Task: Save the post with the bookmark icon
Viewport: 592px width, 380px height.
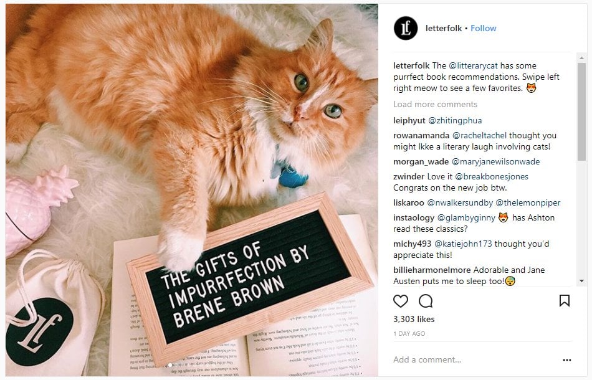Action: click(x=565, y=301)
